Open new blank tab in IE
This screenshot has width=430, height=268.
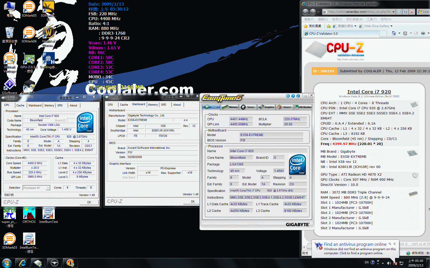(383, 33)
